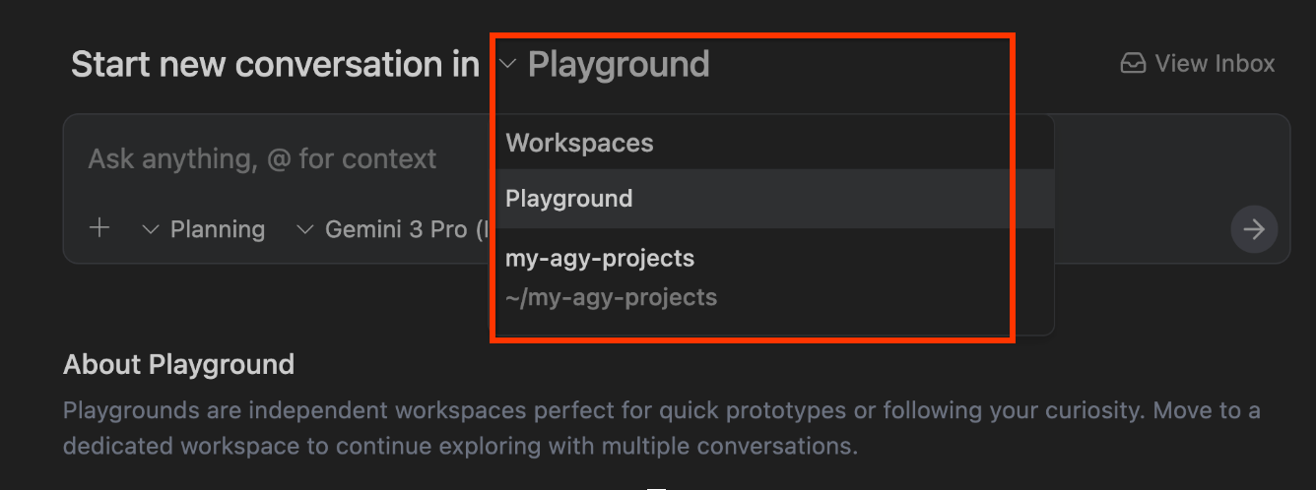Image resolution: width=1316 pixels, height=490 pixels.
Task: Click the word Inbox in View Inbox
Action: (1243, 64)
